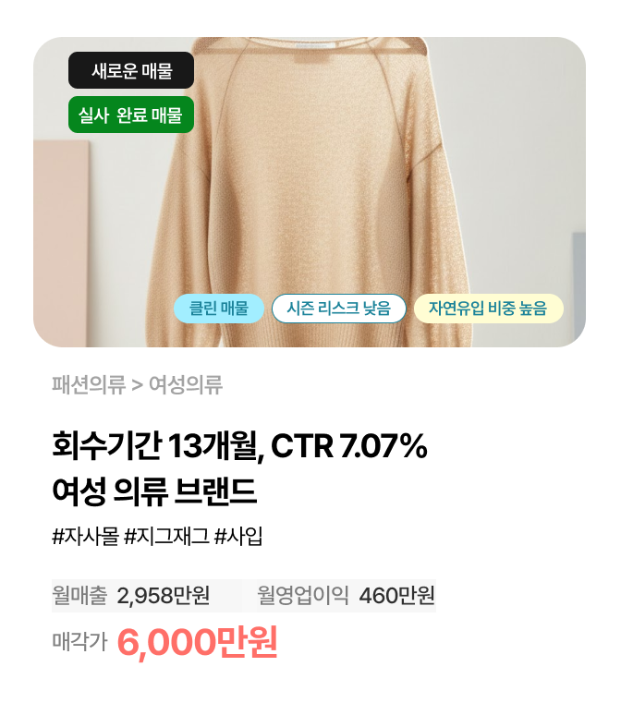
Task: Open the beige sweater product image
Action: coord(310,191)
